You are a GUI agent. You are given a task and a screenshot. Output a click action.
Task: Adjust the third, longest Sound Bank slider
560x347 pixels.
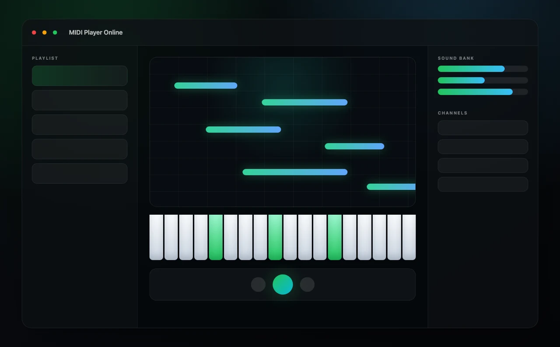pos(483,92)
